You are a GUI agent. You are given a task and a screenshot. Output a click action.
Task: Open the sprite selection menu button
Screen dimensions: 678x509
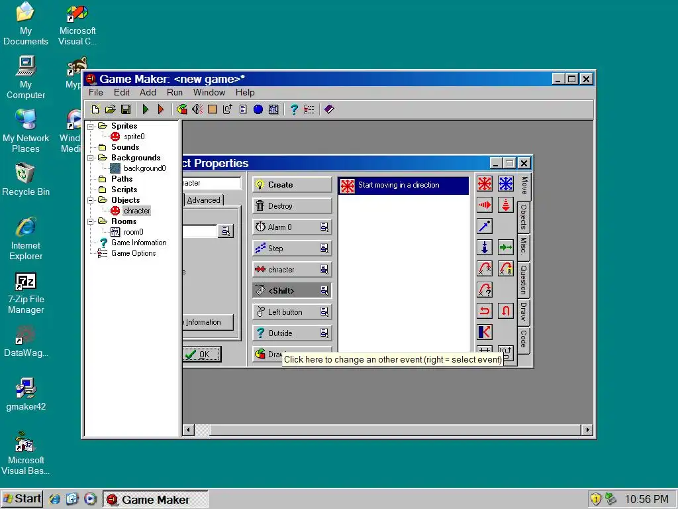[x=226, y=231]
